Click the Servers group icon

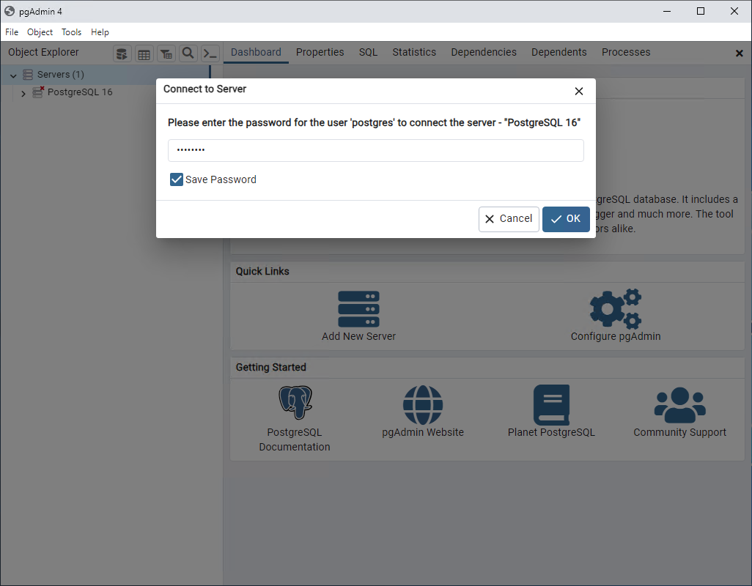click(x=28, y=75)
